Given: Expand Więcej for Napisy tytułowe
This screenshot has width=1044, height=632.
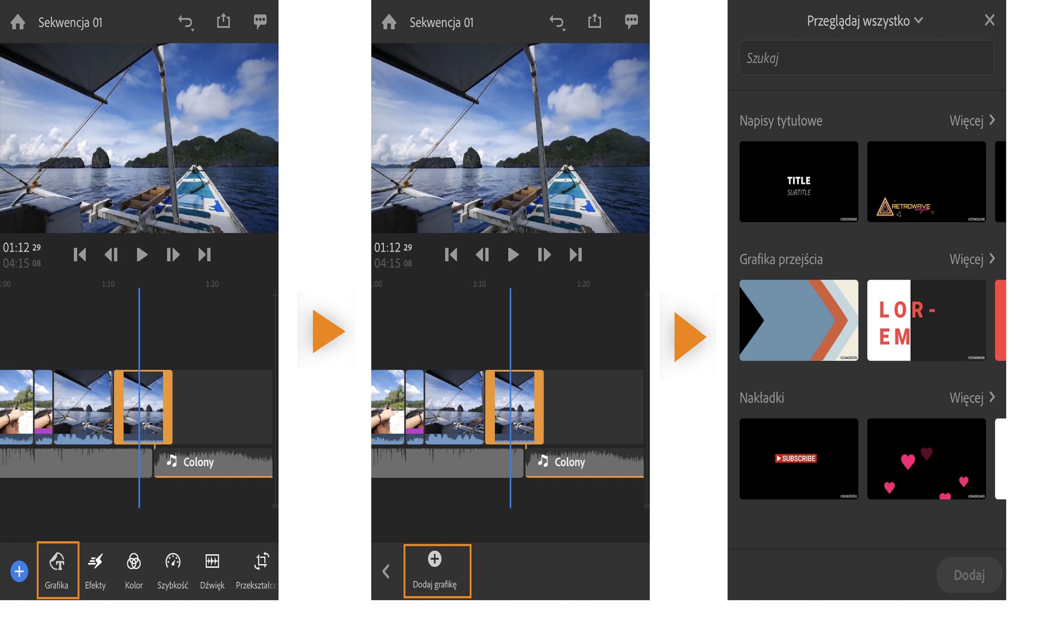Looking at the screenshot, I should tap(972, 121).
